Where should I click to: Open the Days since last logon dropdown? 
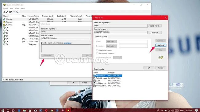[x=117, y=58]
